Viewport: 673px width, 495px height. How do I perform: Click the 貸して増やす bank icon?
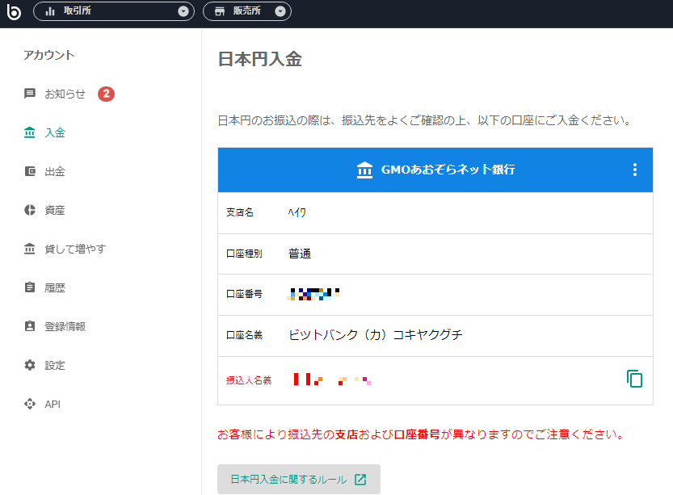(x=30, y=249)
